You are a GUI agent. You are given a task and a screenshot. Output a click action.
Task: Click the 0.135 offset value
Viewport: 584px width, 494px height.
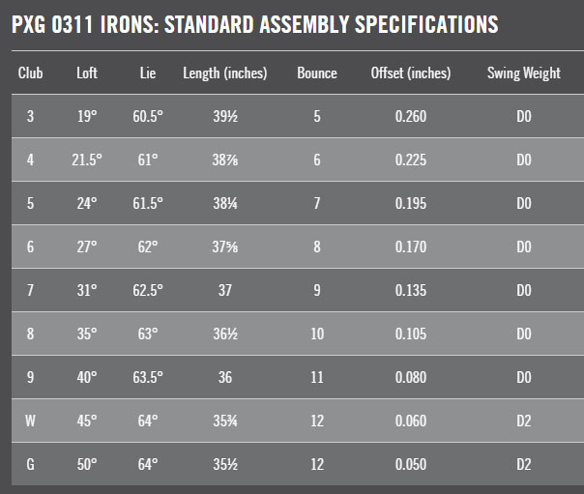tap(411, 291)
